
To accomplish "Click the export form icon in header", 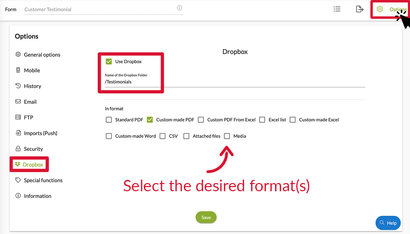I will click(359, 9).
